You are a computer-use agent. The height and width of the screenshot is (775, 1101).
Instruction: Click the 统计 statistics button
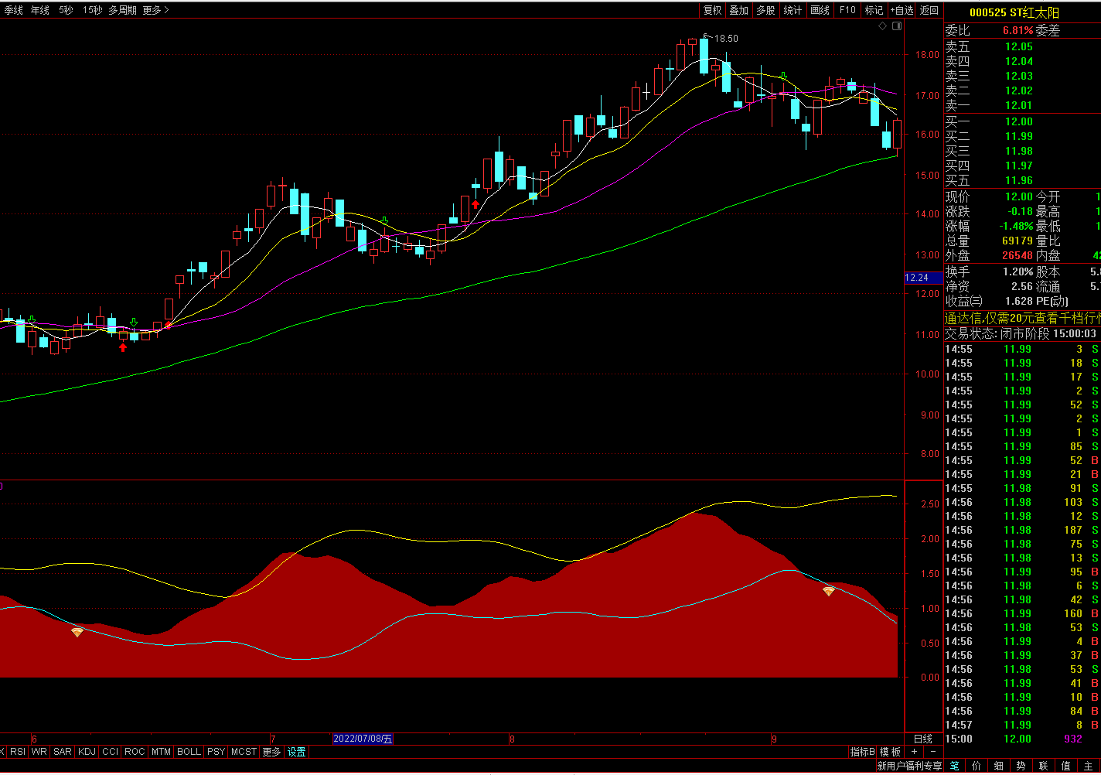[x=793, y=10]
